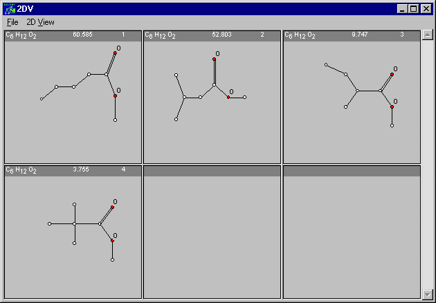Minimize the 2DV window

pos(402,9)
